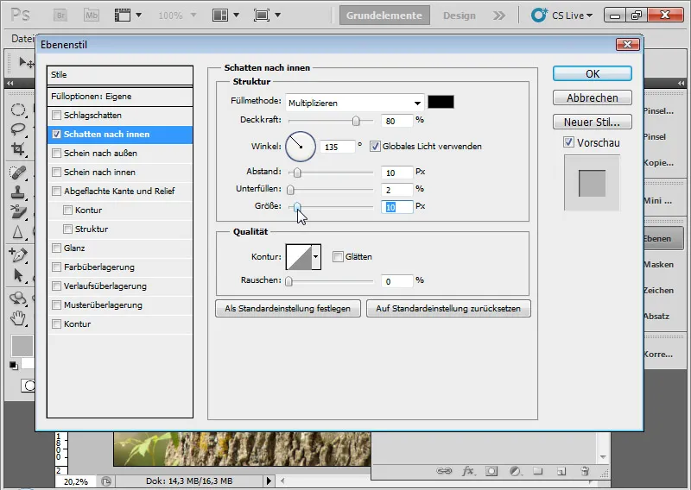Open the Stile list entry

click(120, 75)
